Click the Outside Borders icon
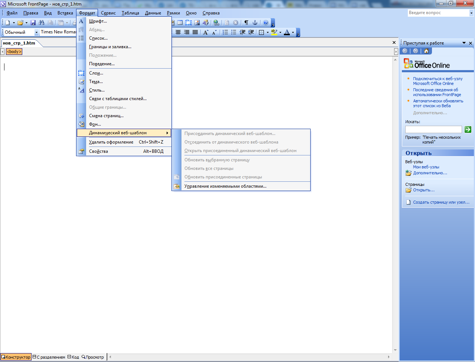Viewport: 475px width, 362px height. (261, 32)
